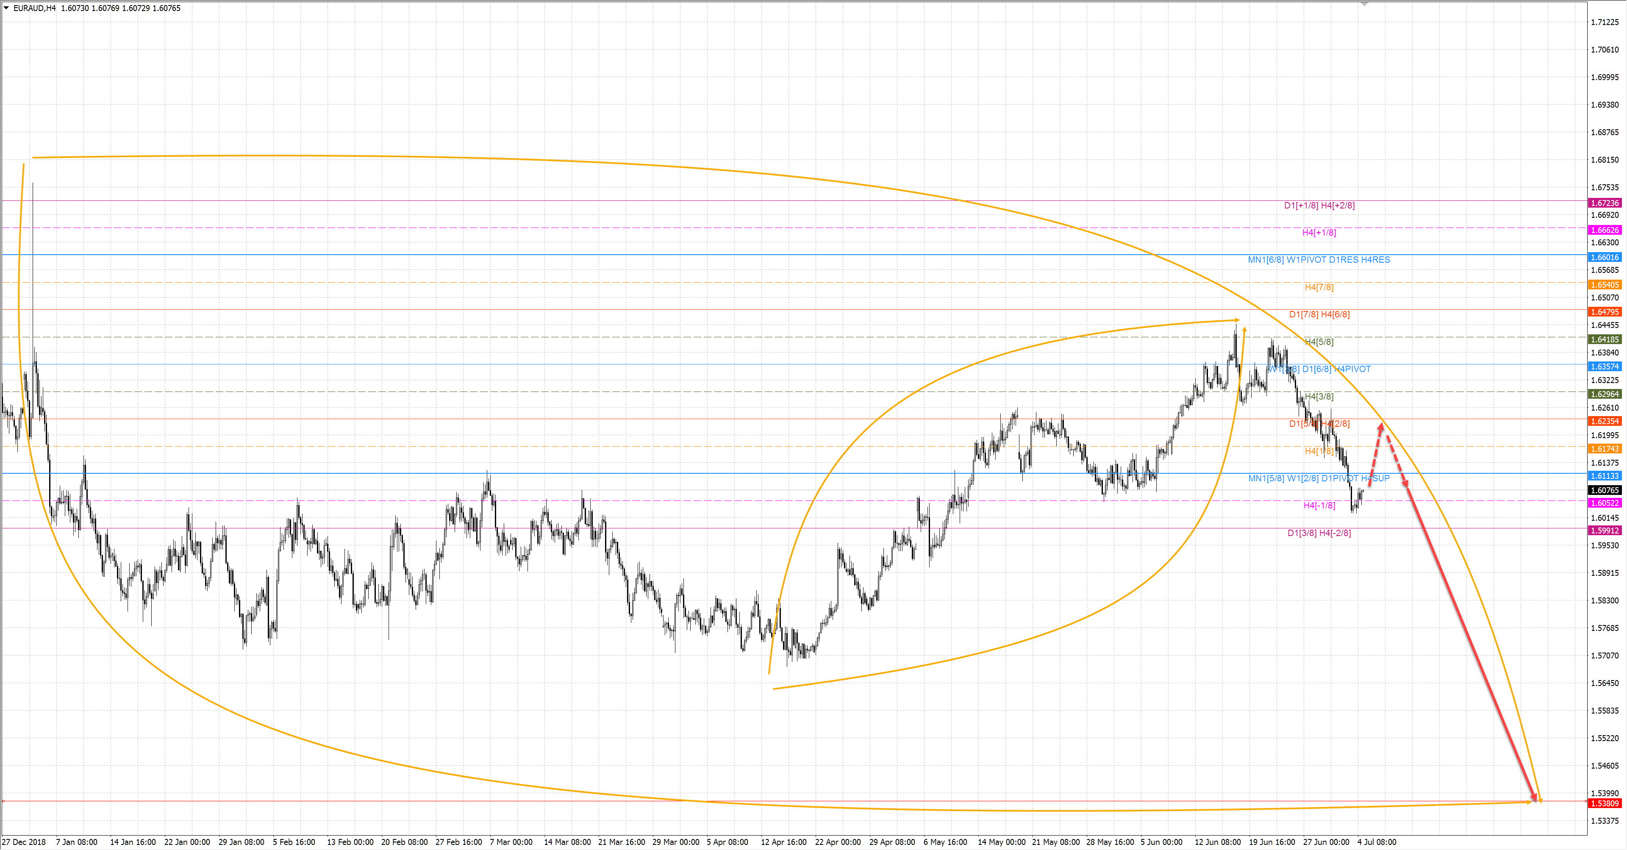Screen dimensions: 1627x850
Task: Click the H4[-1/8] magenta level label
Action: 1319,505
